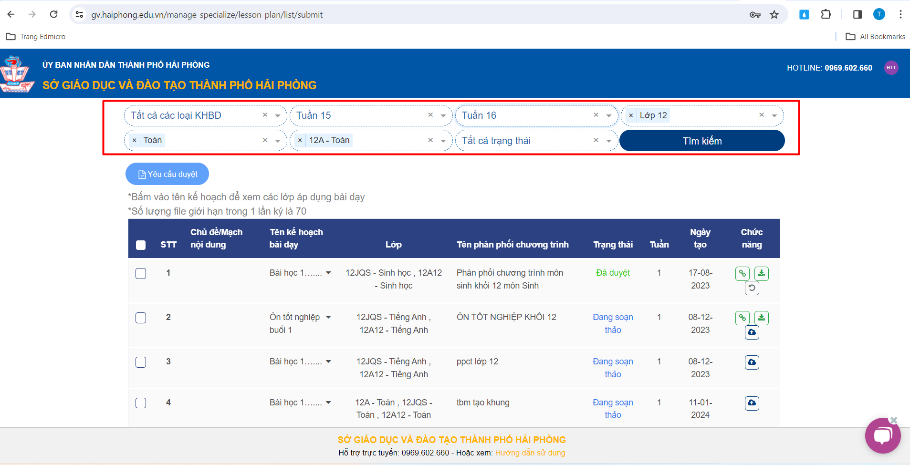This screenshot has width=910, height=465.
Task: Tick the checkbox for row 3
Action: [141, 362]
